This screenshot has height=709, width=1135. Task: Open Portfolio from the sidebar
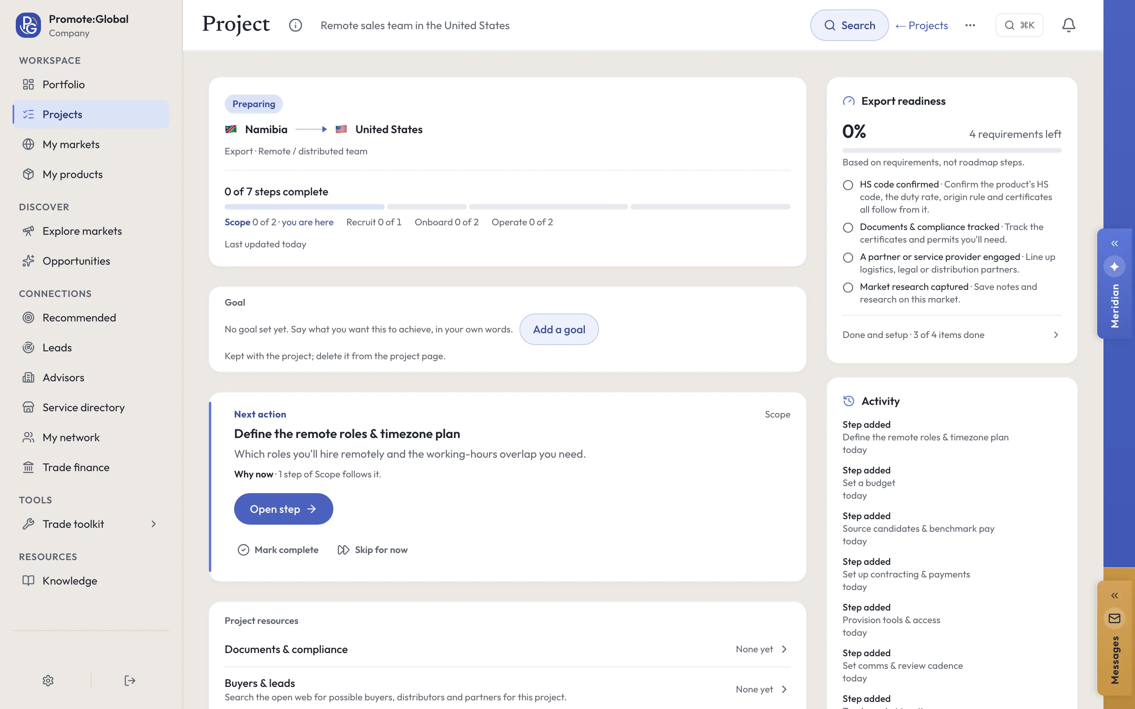pos(91,84)
